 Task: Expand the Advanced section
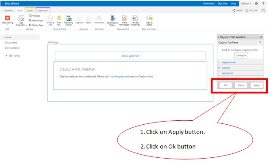[219, 73]
